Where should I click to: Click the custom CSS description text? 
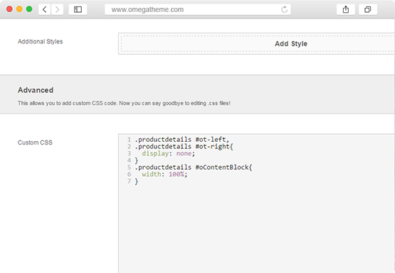coord(124,103)
